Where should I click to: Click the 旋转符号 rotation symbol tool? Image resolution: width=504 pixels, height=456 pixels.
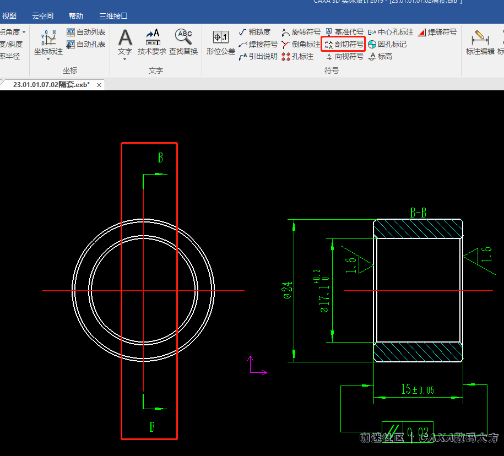click(x=301, y=32)
